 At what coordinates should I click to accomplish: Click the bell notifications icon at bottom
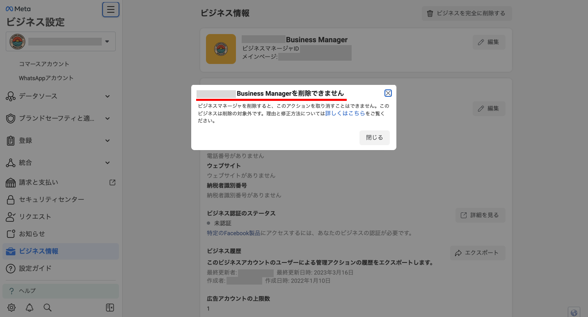click(x=30, y=308)
